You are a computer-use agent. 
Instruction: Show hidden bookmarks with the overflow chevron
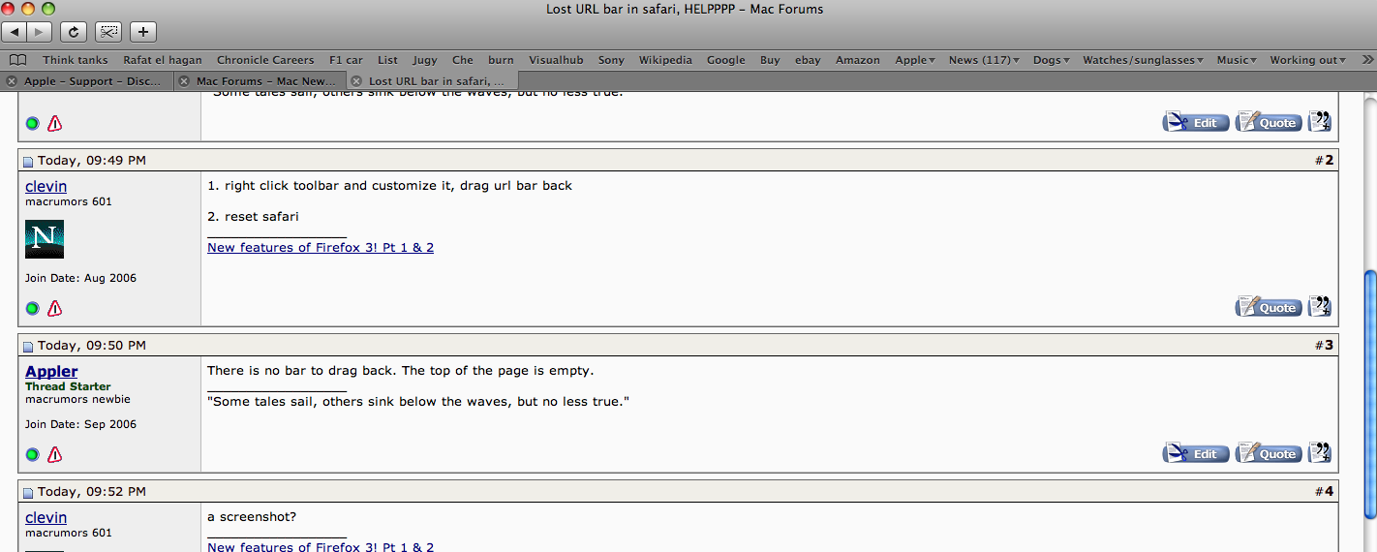click(1367, 60)
